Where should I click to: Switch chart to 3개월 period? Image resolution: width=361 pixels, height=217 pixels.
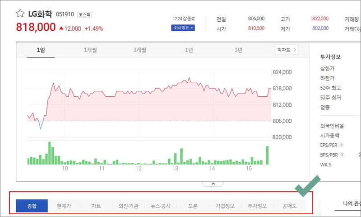(140, 50)
